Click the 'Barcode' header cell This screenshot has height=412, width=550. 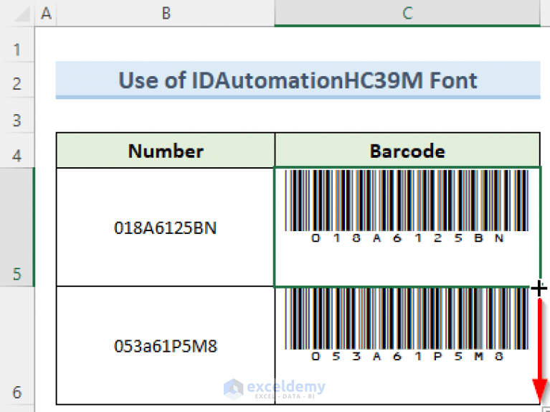point(407,151)
